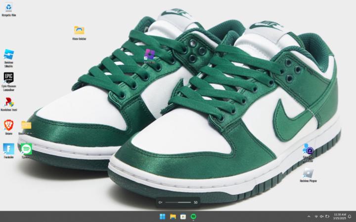Open network settings from system tray
Screen dimensions: 356x222
point(316,217)
